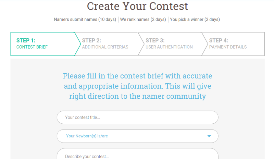Open Step 4 Payment Details tab
The height and width of the screenshot is (159, 274).
233,44
